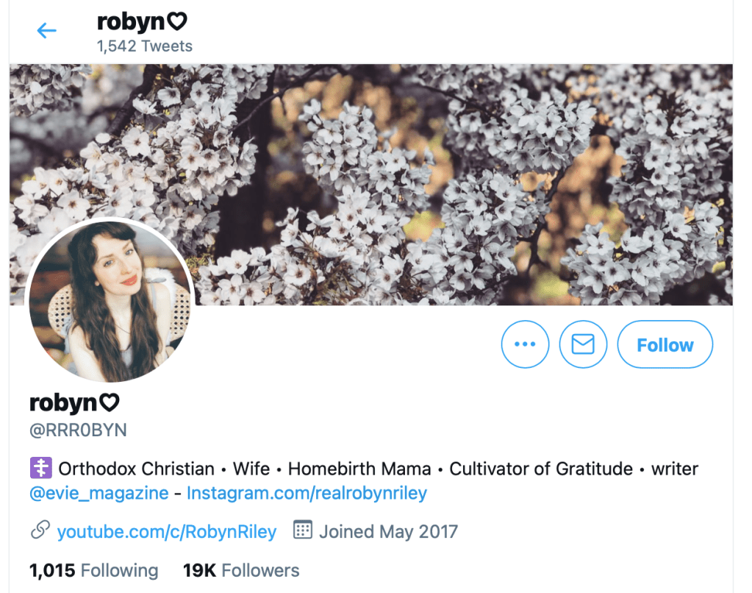The image size is (752, 593).
Task: Click the heart symbol beside the profile name
Action: (x=110, y=403)
